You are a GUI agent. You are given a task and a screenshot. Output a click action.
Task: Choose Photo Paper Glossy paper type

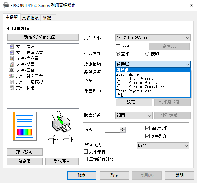coord(153,91)
